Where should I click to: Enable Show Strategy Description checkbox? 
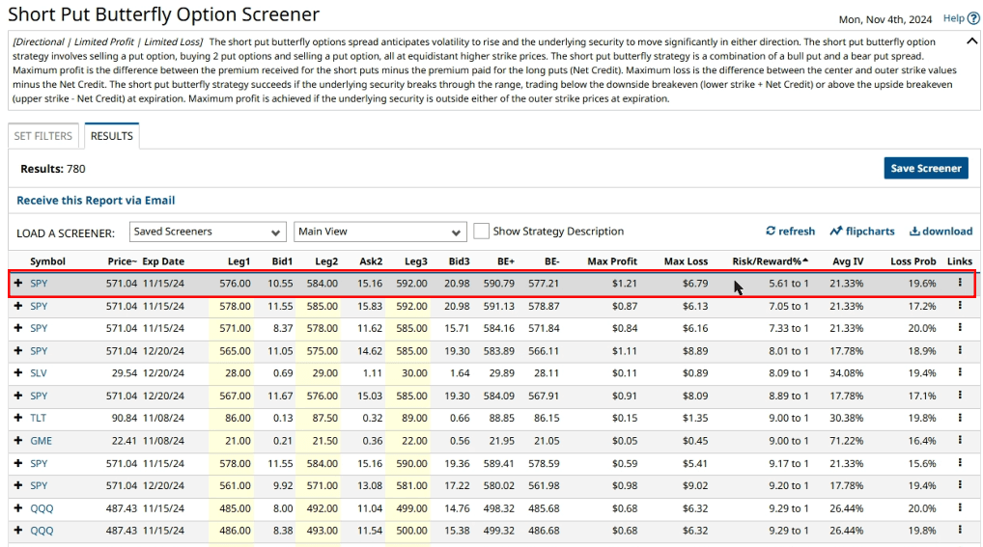pyautogui.click(x=481, y=232)
